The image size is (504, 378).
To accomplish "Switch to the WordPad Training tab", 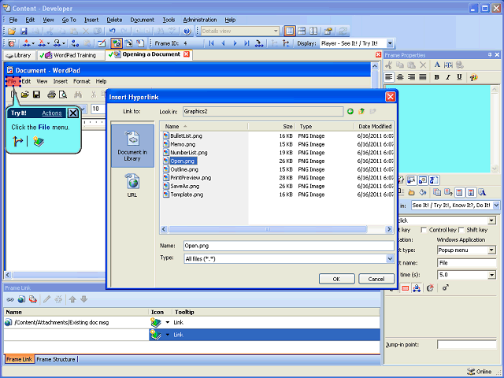I will click(71, 55).
